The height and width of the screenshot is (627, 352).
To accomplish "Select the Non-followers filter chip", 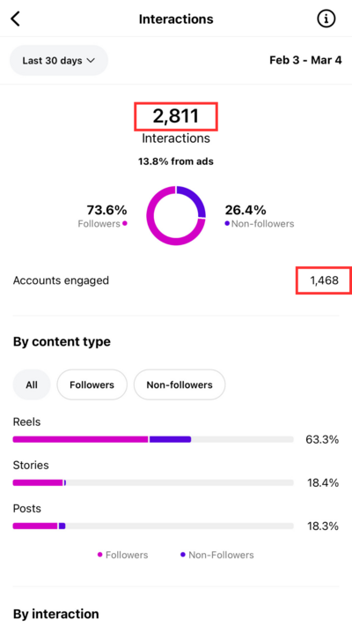I will pyautogui.click(x=180, y=384).
